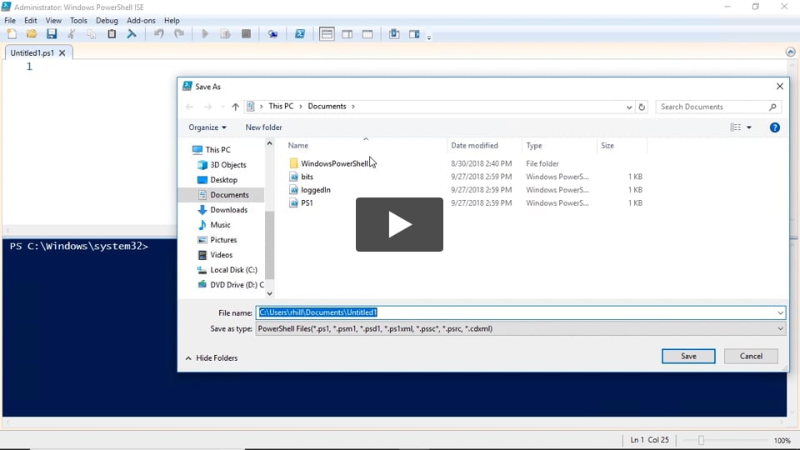Image resolution: width=800 pixels, height=450 pixels.
Task: Show script pane maximized layout
Action: [x=367, y=34]
